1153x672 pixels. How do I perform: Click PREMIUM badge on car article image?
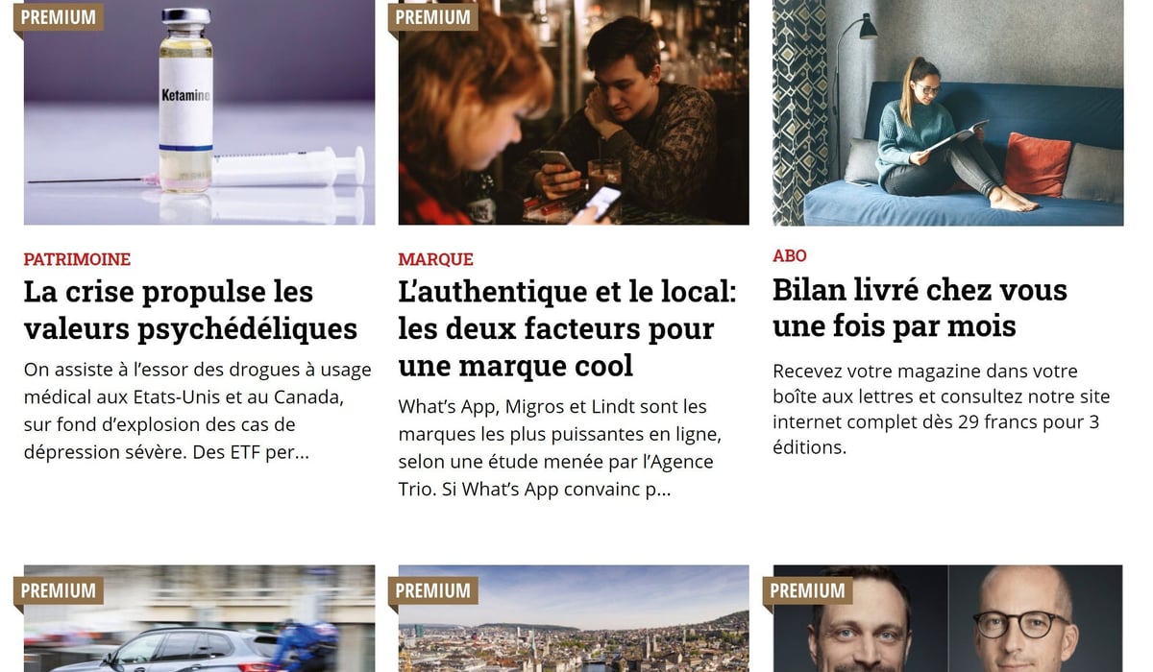click(x=59, y=590)
